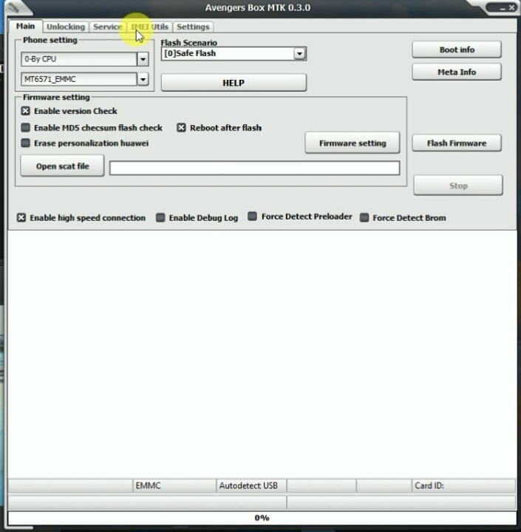This screenshot has width=521, height=532.
Task: Open Firmware setting button
Action: click(353, 143)
